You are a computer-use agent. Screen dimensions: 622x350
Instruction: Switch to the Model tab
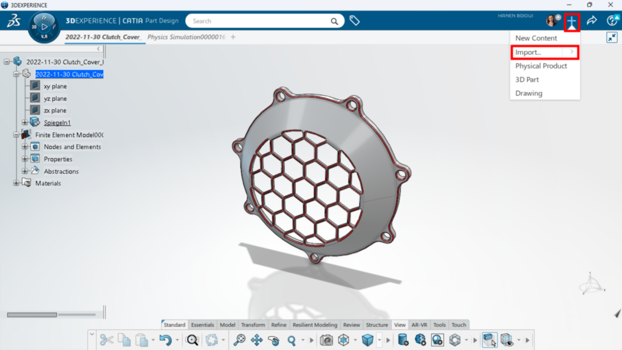click(227, 324)
